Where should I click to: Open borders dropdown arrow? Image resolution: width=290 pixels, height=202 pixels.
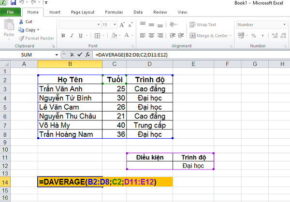[103, 35]
